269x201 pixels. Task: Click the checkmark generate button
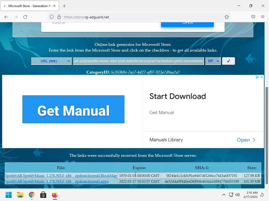tap(228, 61)
